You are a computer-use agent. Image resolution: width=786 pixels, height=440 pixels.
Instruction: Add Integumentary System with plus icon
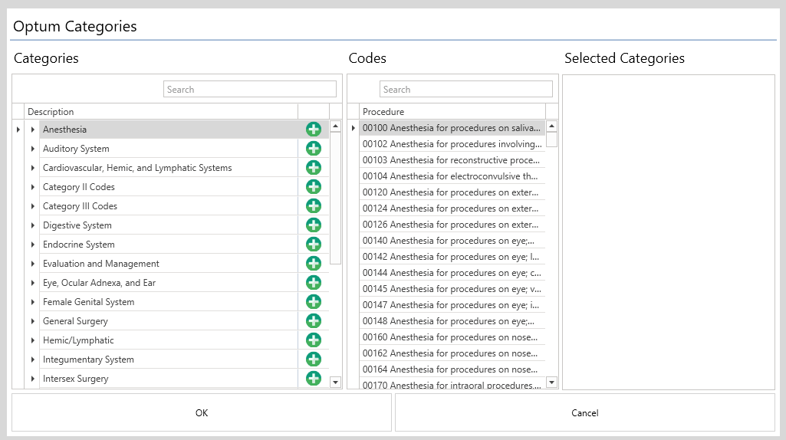[x=314, y=360]
